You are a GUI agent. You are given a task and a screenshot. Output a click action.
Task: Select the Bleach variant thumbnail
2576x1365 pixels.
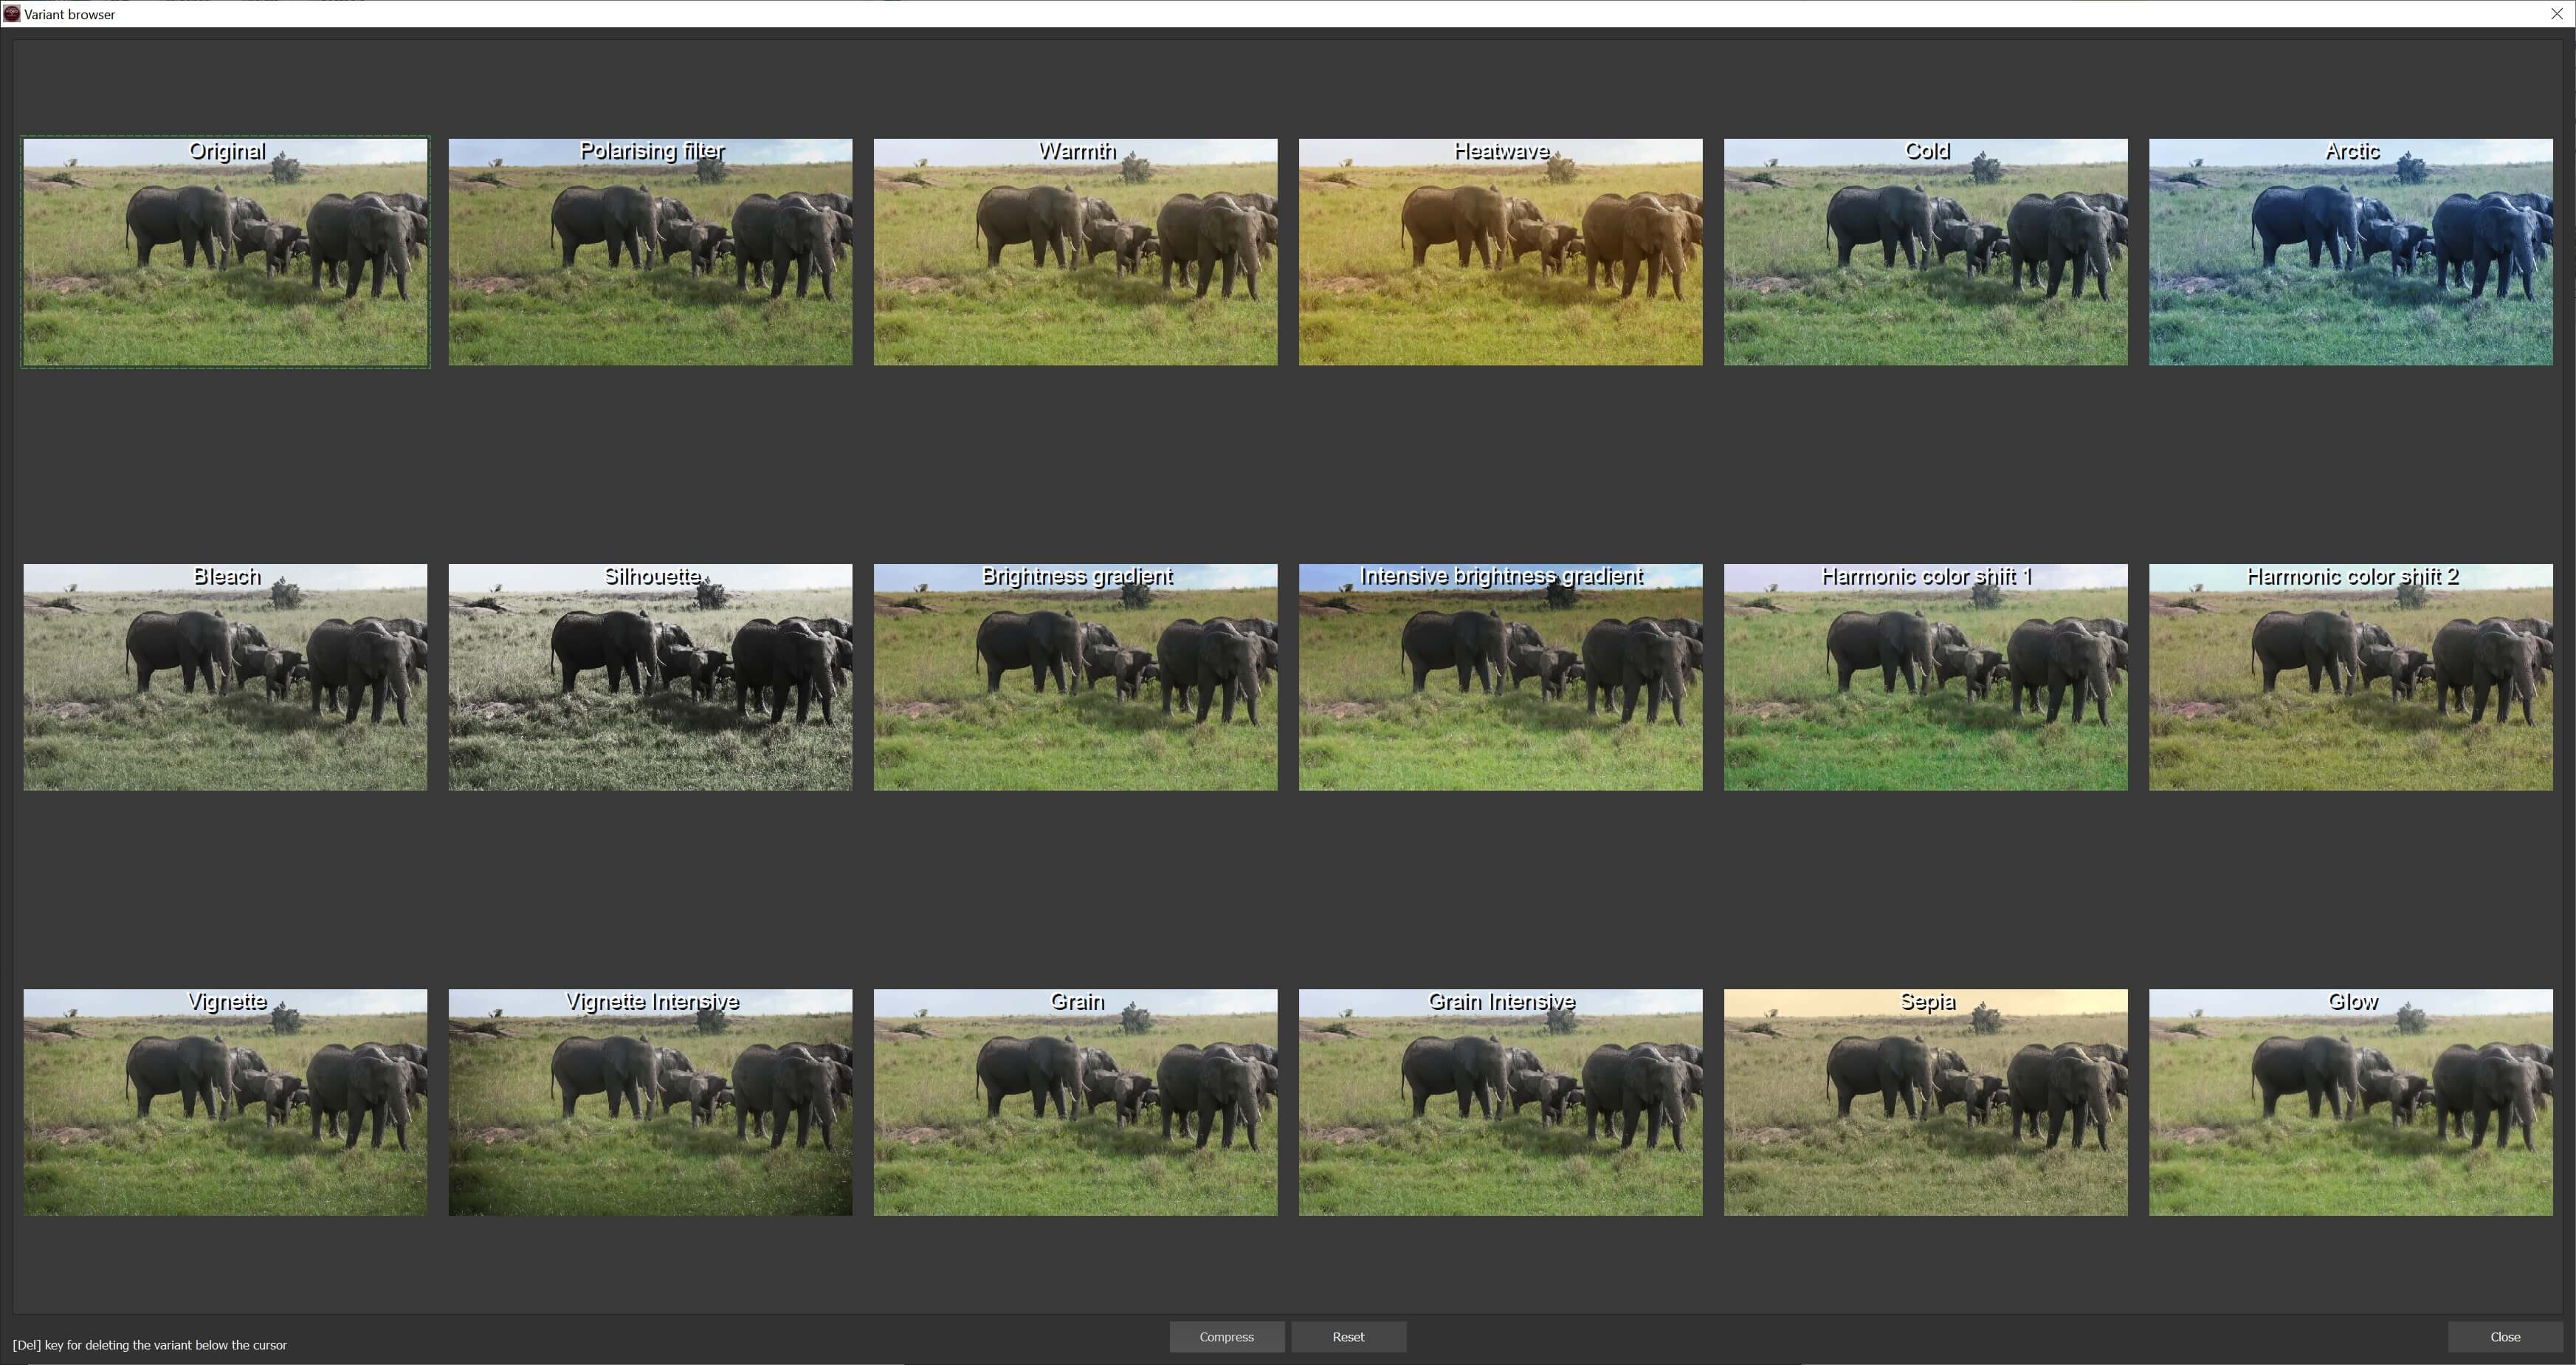coord(225,677)
